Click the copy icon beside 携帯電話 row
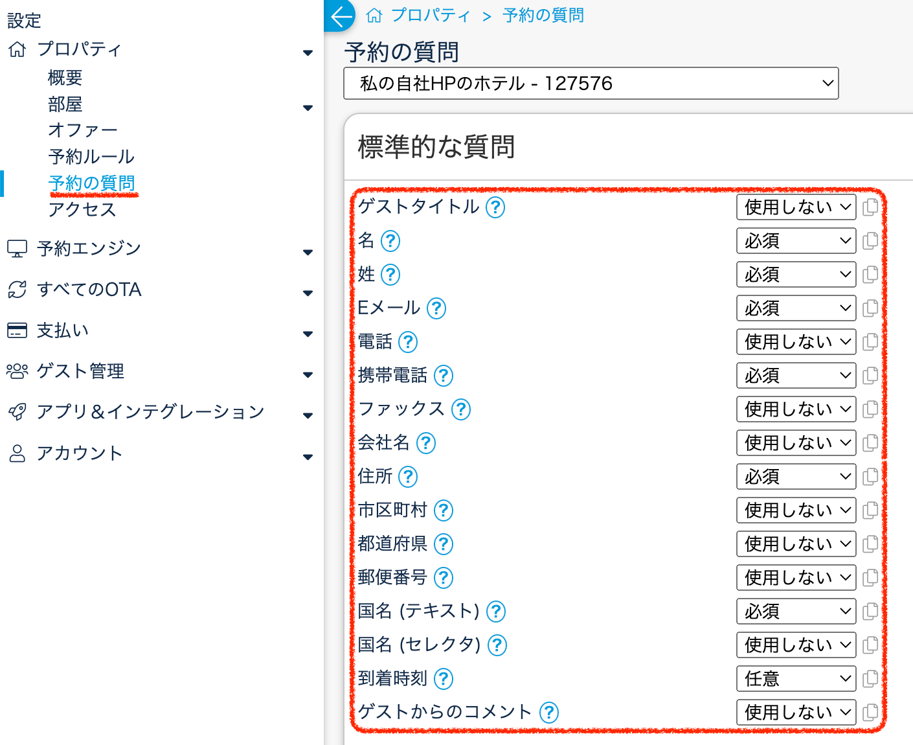This screenshot has height=745, width=913. click(870, 376)
